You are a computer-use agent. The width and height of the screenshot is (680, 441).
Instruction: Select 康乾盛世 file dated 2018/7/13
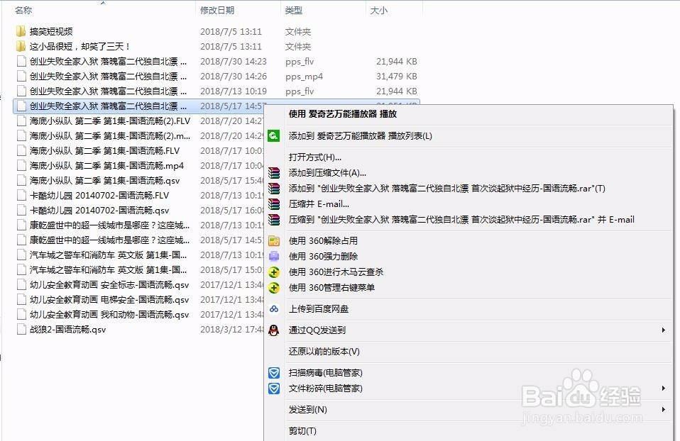coord(109,225)
